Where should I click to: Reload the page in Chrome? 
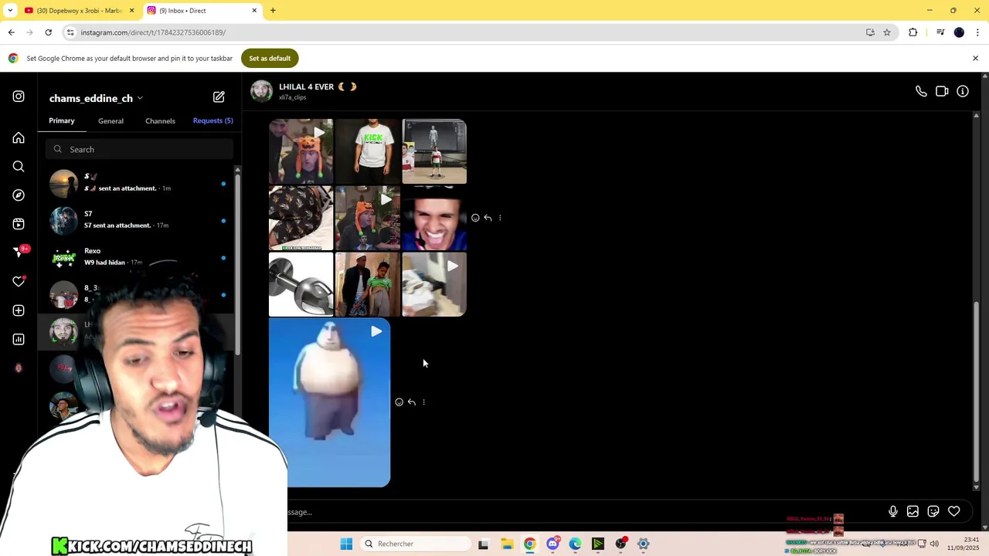[x=48, y=32]
